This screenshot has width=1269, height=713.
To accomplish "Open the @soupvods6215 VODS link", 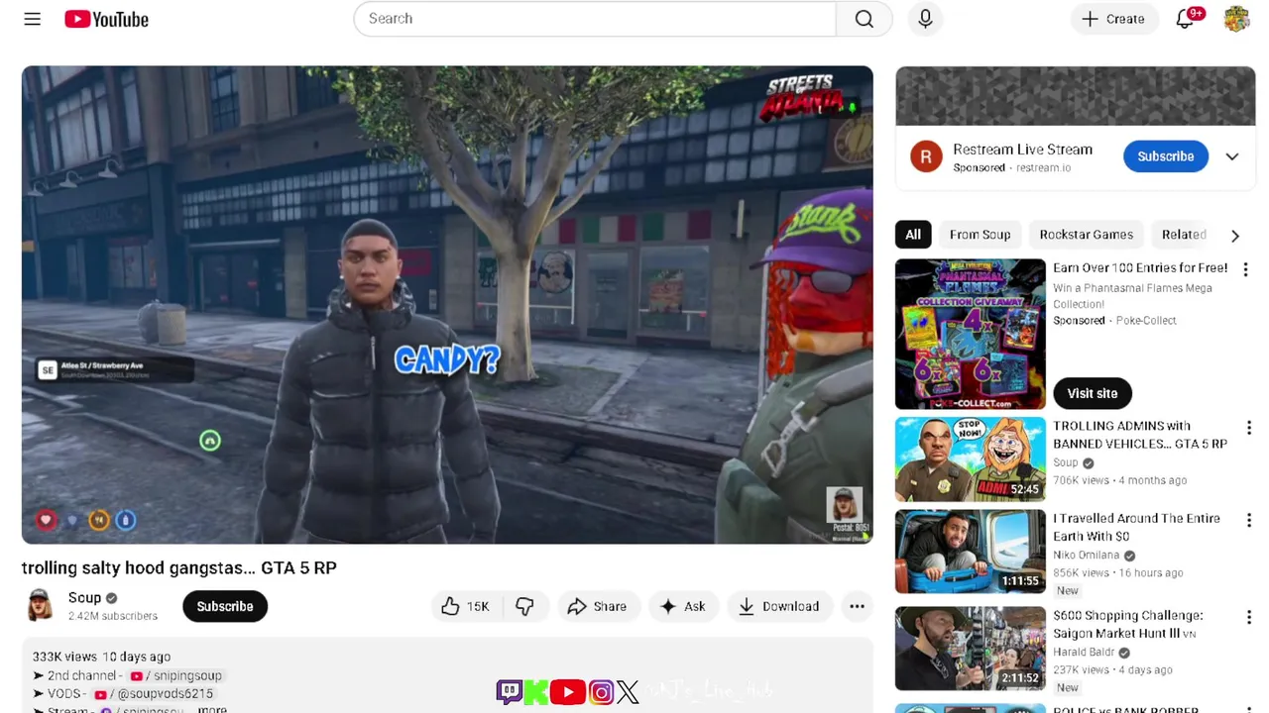I will tap(155, 693).
